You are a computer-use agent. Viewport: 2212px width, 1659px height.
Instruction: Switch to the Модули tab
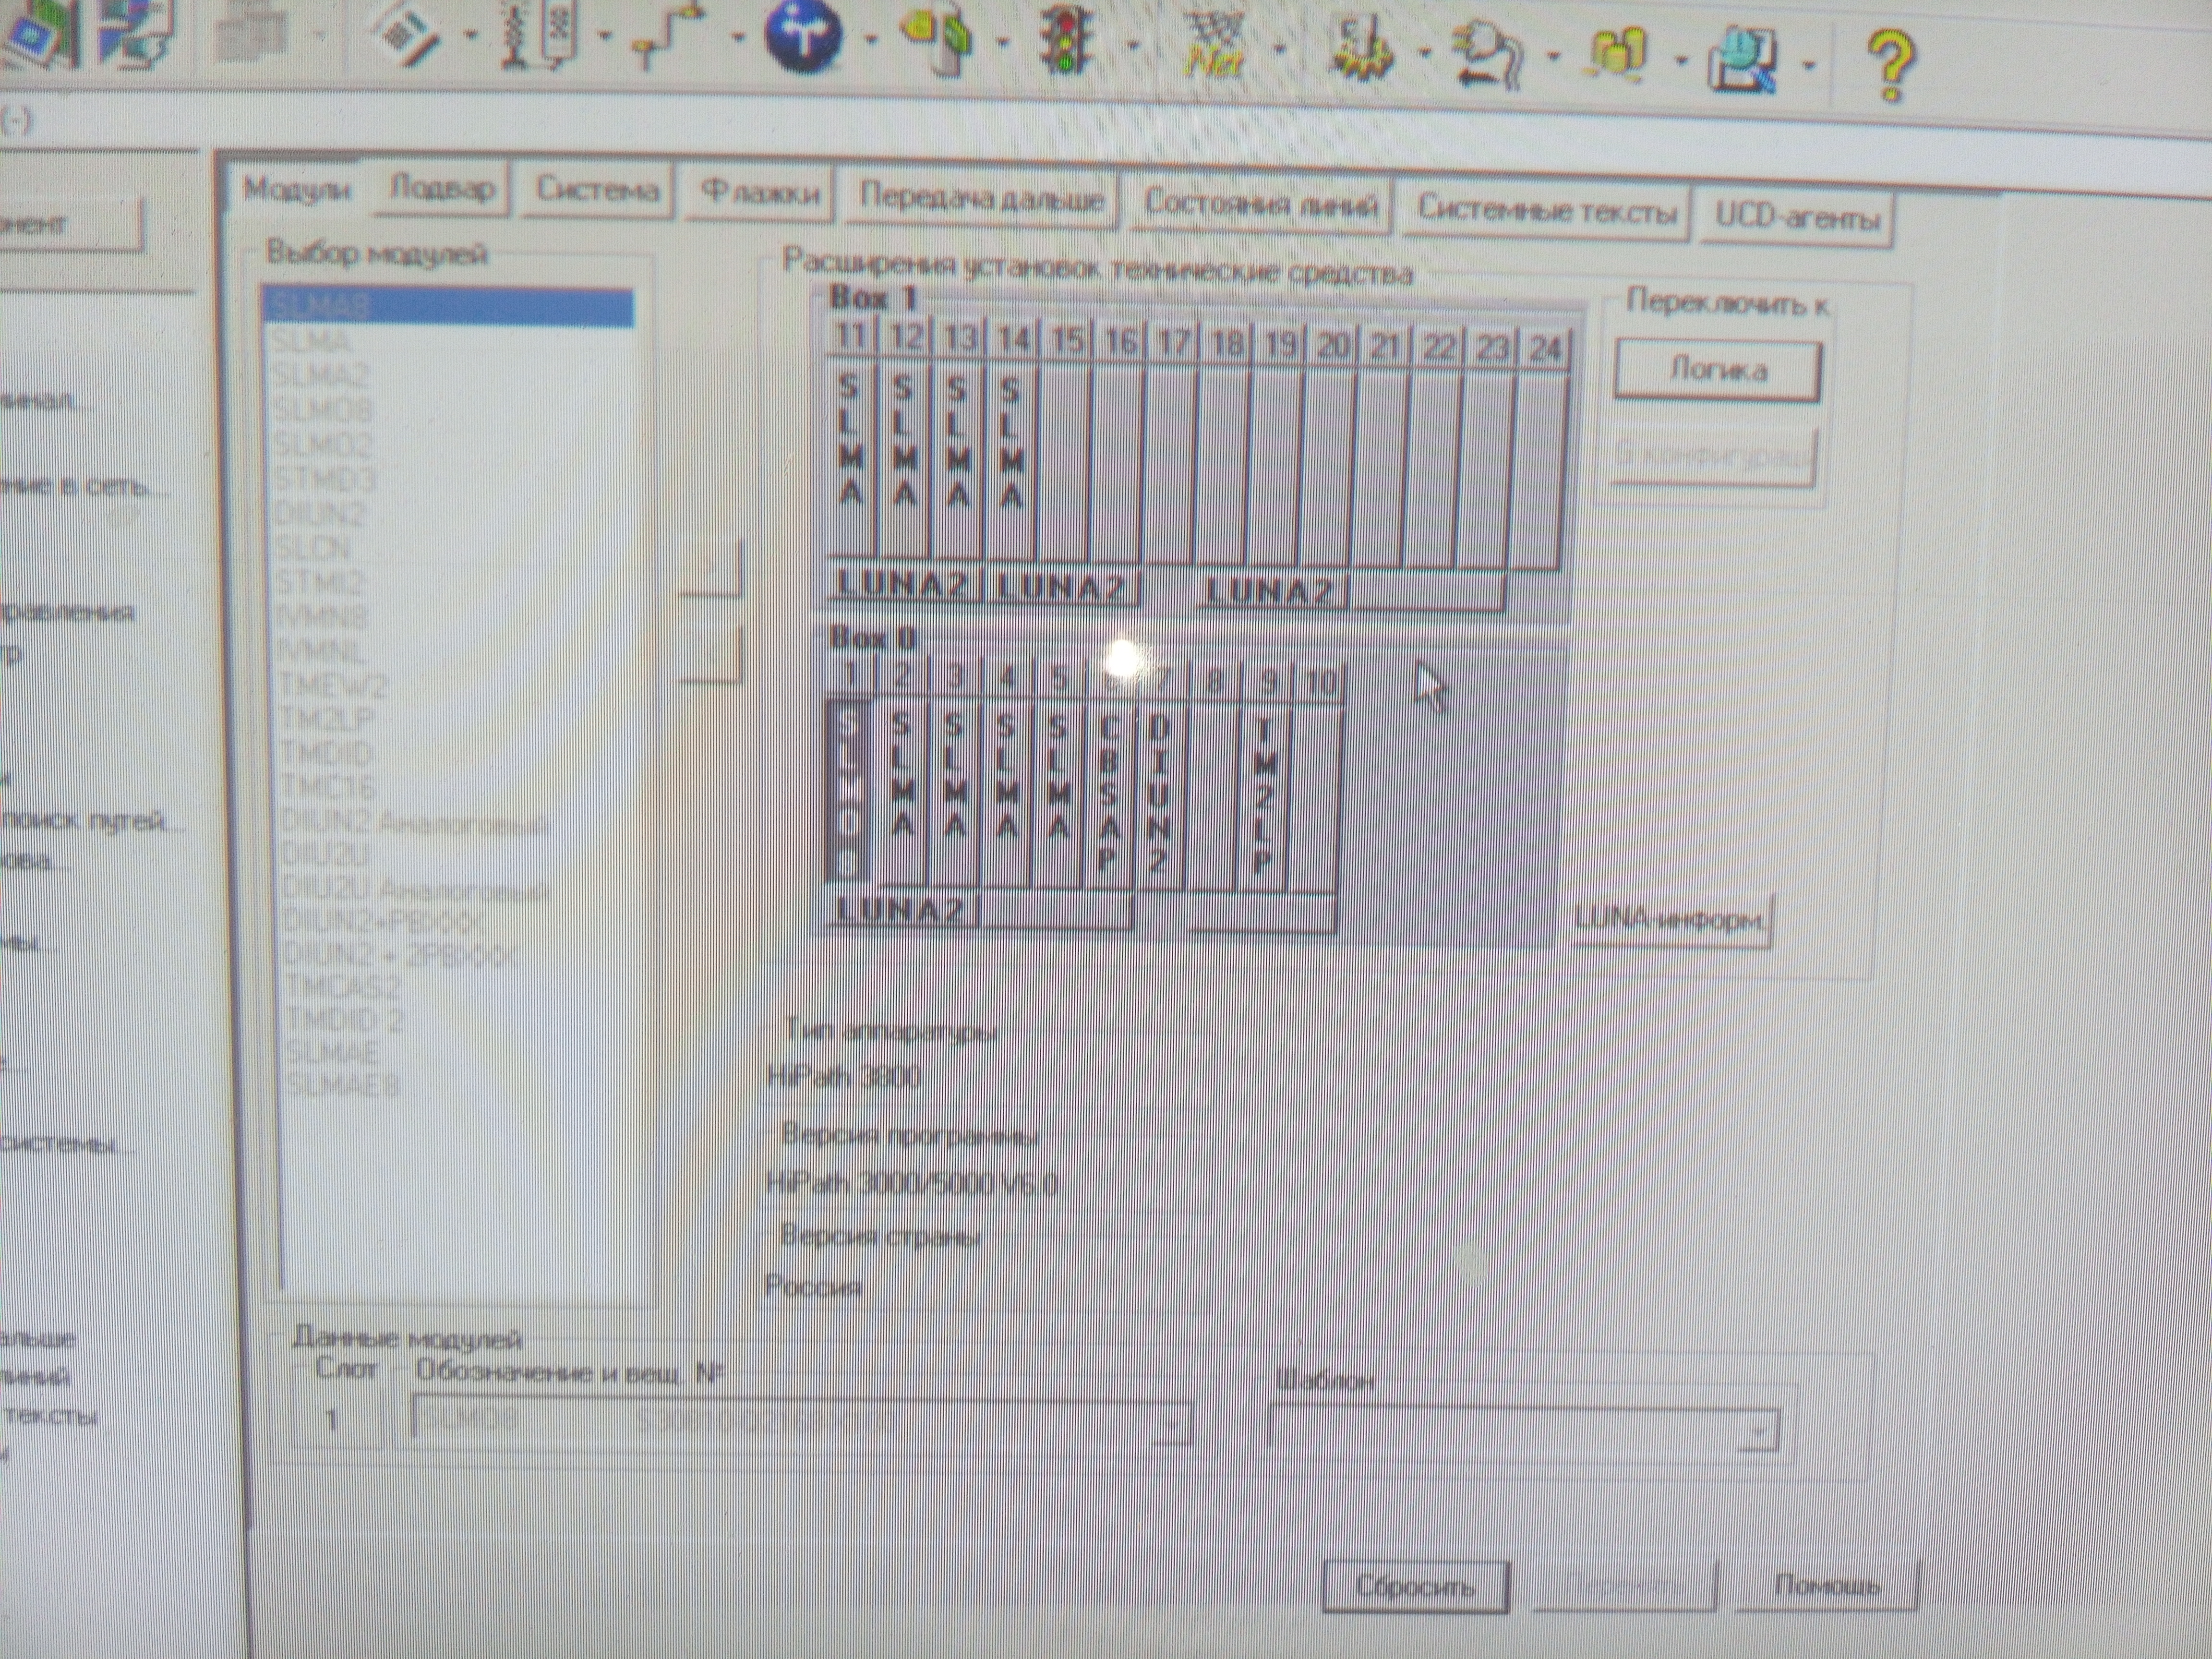click(297, 188)
